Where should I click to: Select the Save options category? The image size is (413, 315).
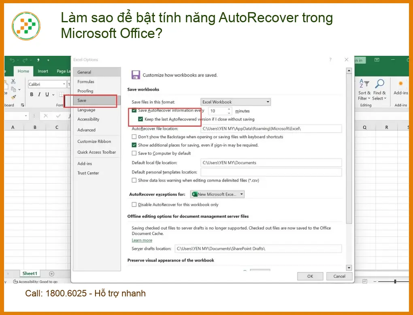click(97, 100)
